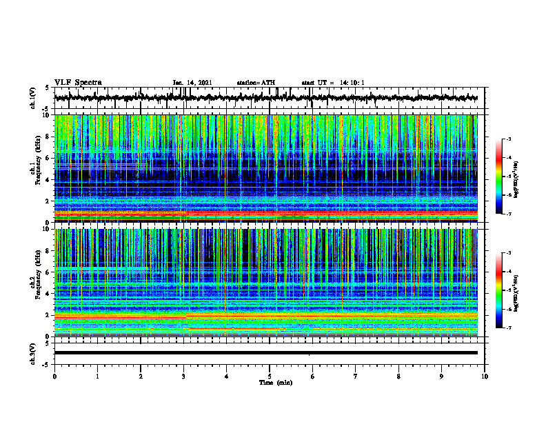Click time axis tick label "1"
This screenshot has width=546, height=422.
tap(97, 376)
